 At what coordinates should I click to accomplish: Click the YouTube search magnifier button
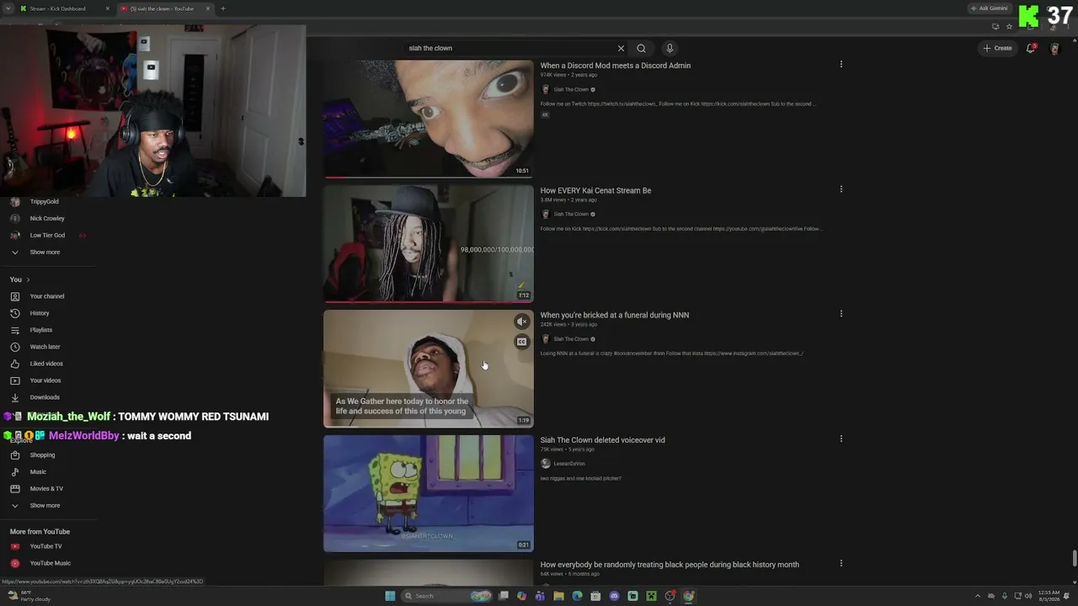coord(641,48)
